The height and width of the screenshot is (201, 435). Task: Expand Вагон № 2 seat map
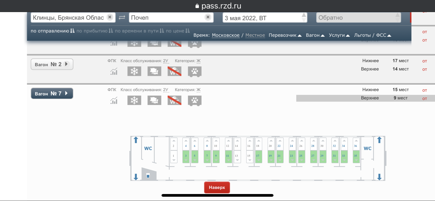click(x=52, y=64)
